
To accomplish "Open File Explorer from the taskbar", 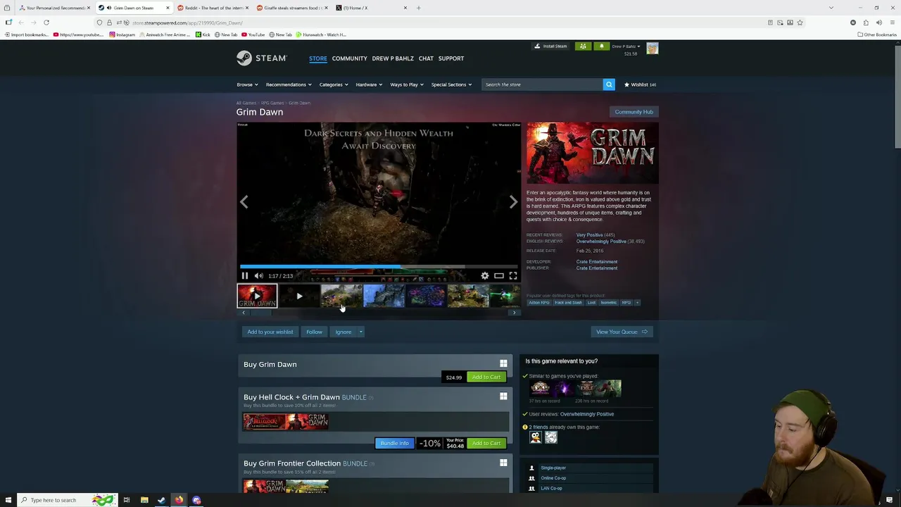I will click(x=144, y=500).
